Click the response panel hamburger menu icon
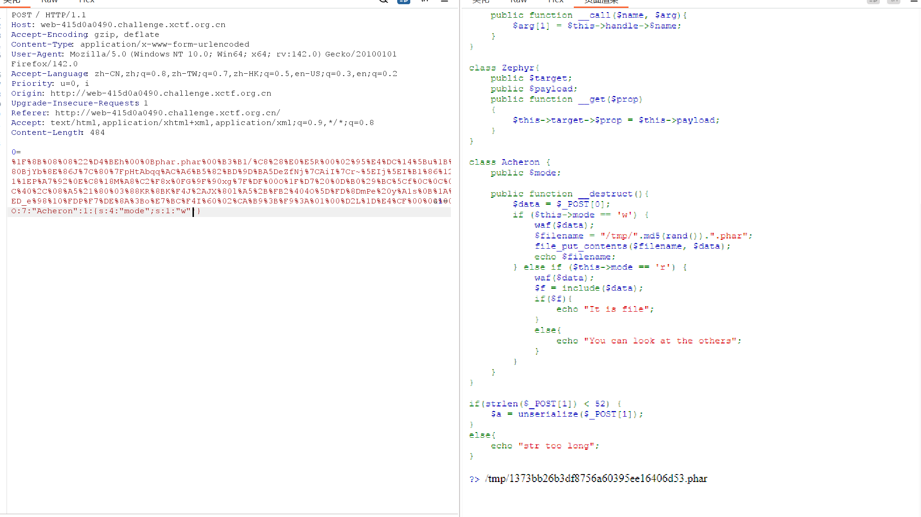 (914, 1)
